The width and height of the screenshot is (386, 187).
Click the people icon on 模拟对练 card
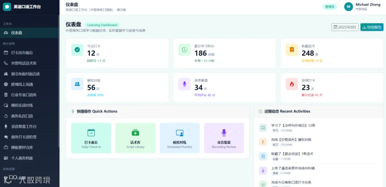(x=77, y=84)
